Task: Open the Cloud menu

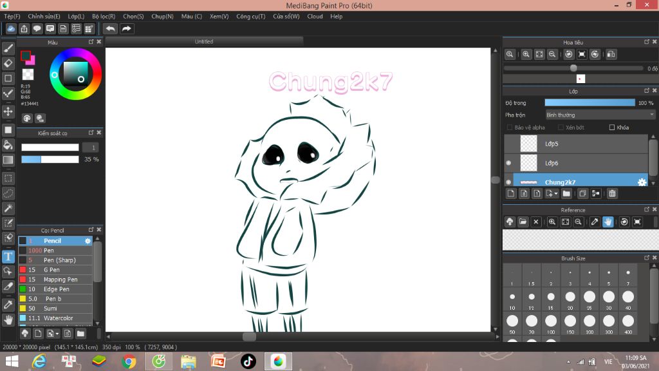Action: click(315, 16)
